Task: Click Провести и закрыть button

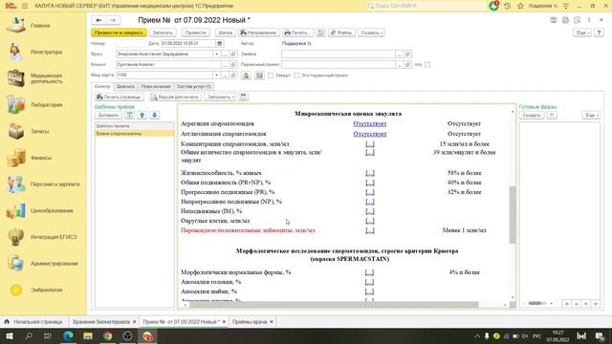Action: pos(119,32)
